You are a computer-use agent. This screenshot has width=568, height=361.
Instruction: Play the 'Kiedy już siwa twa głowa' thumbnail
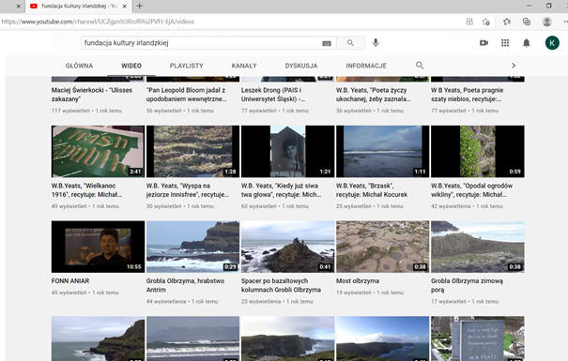(287, 151)
